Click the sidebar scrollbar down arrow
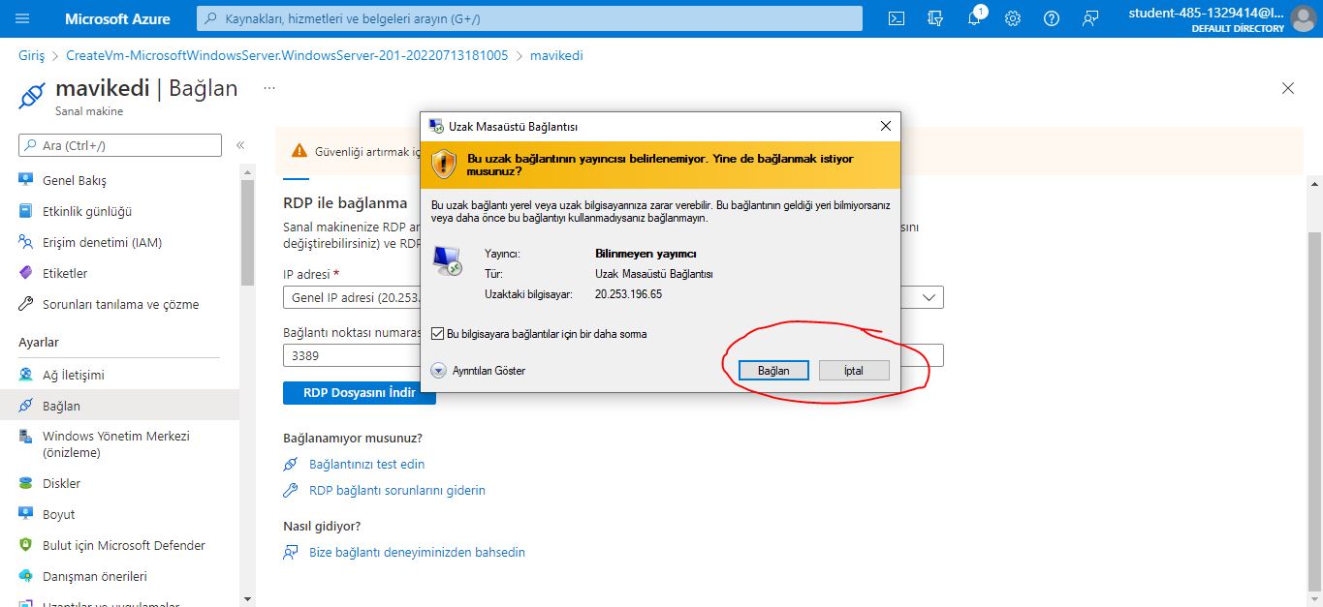Image resolution: width=1323 pixels, height=607 pixels. [x=247, y=598]
